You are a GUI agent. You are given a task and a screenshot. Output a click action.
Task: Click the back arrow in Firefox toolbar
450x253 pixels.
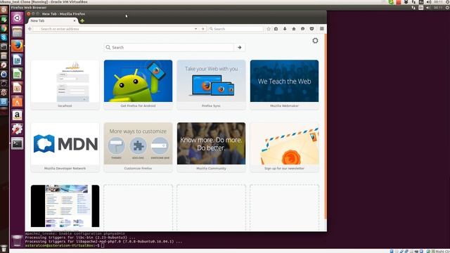30,29
